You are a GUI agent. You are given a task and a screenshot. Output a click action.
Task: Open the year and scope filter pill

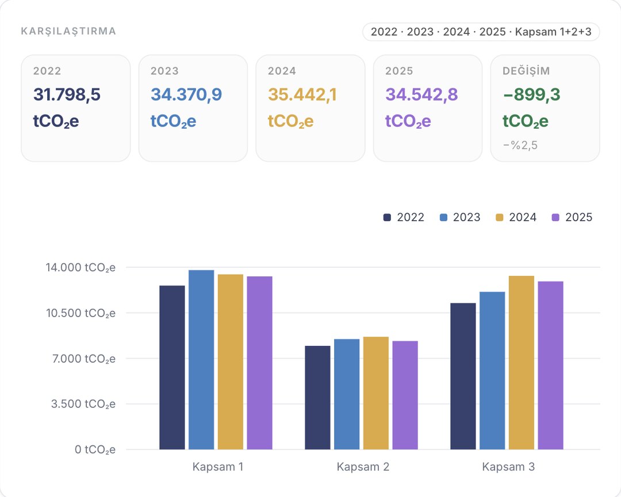click(481, 32)
